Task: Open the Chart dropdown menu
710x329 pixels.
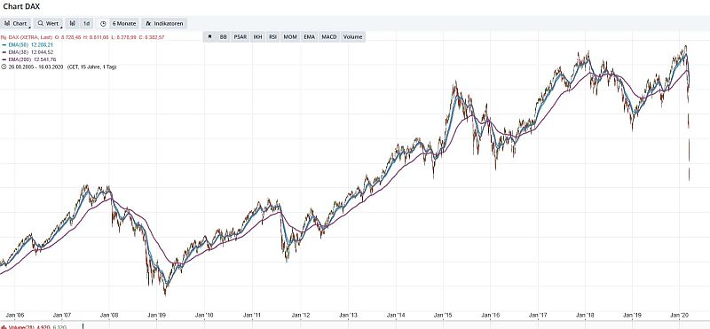Action: (x=16, y=24)
